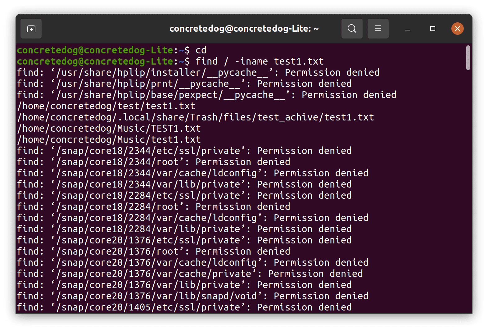Click the core18/2344/var/cache/ldconfig error line
488x331 pixels.
pos(193,173)
